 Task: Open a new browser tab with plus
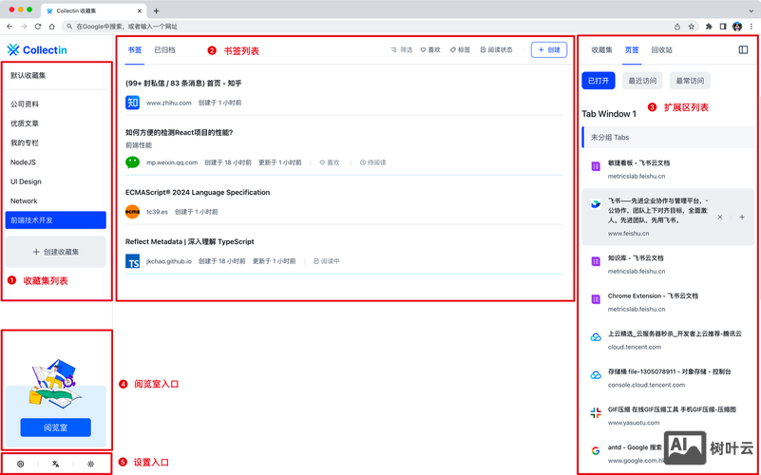[156, 10]
